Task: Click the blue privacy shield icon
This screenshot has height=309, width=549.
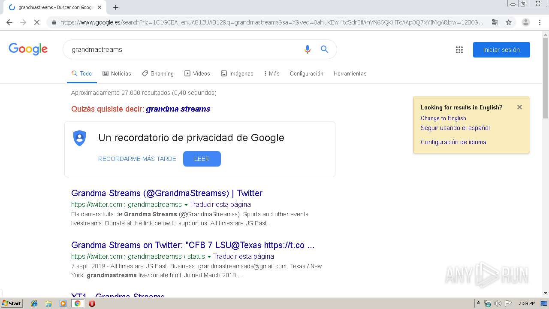Action: click(x=80, y=138)
